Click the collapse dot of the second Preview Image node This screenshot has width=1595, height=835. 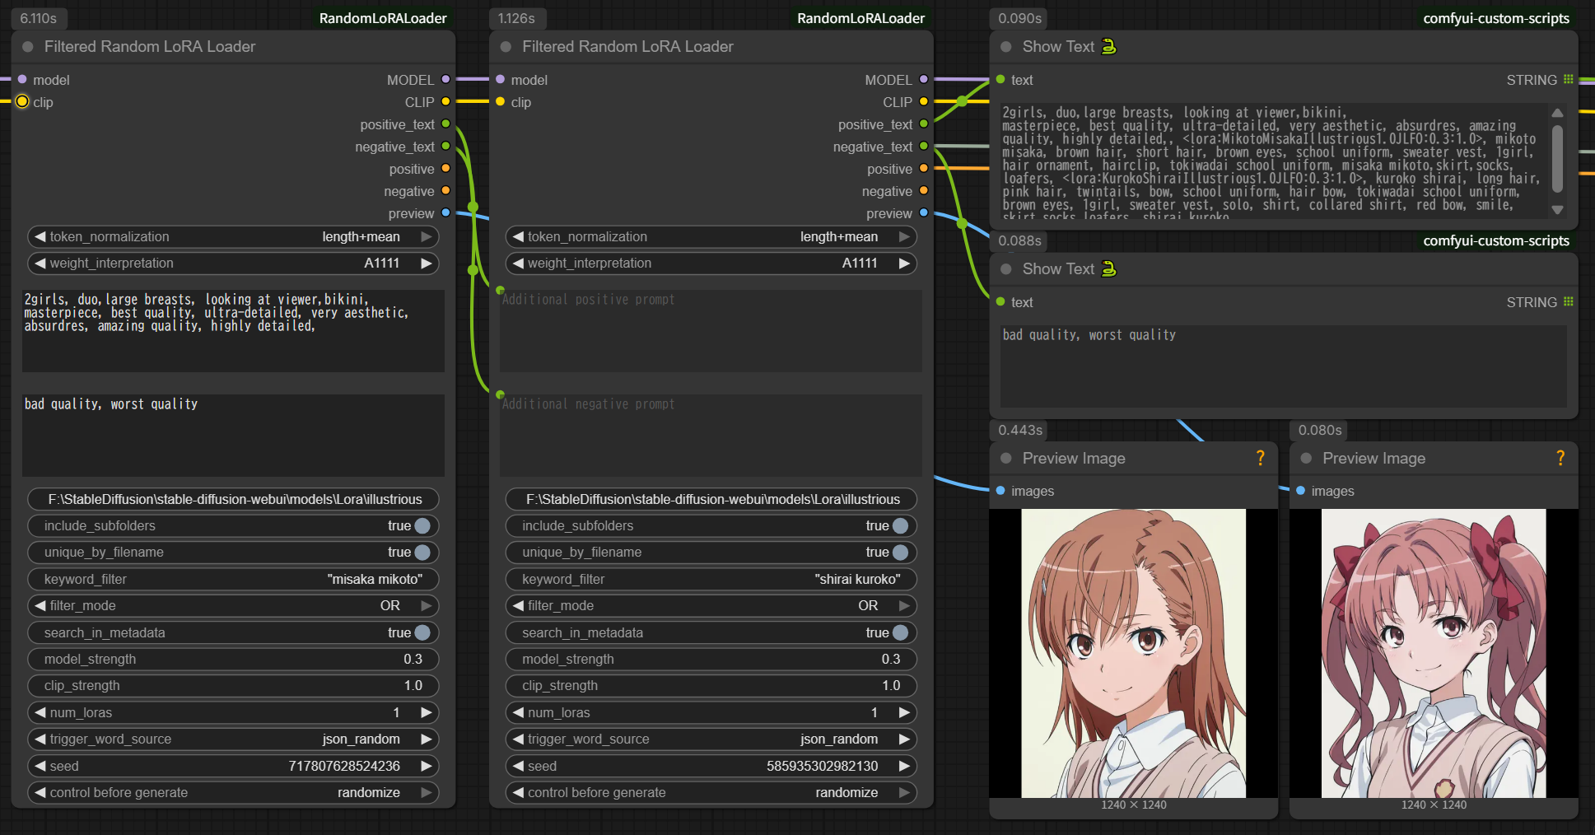click(x=1306, y=459)
